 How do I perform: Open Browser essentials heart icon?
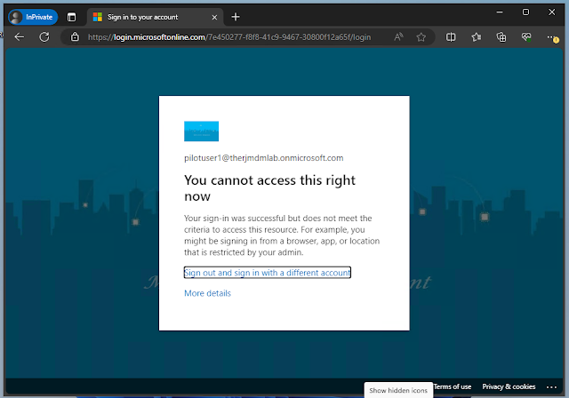pyautogui.click(x=526, y=37)
